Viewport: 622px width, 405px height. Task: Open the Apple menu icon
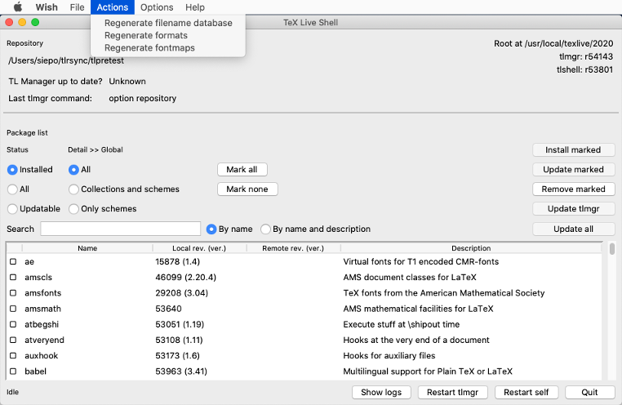[17, 7]
